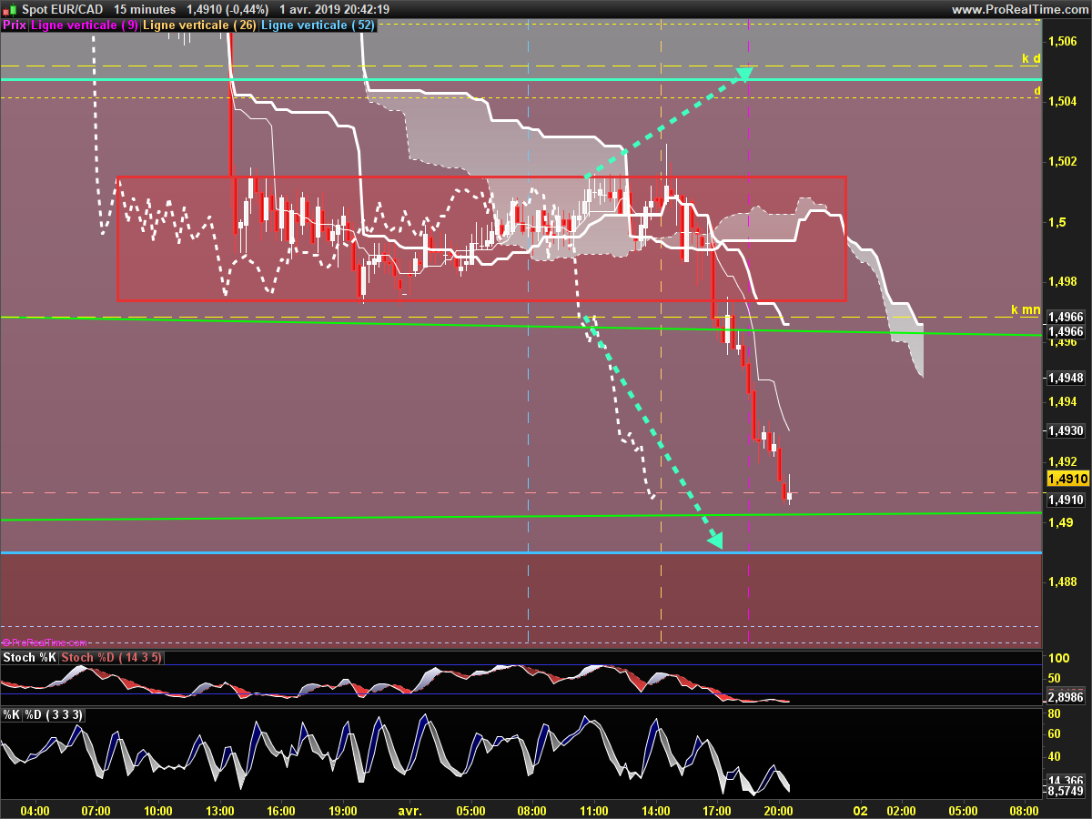This screenshot has height=819, width=1092.
Task: Click the 8,5749 value tag in lower panel
Action: [x=1066, y=792]
